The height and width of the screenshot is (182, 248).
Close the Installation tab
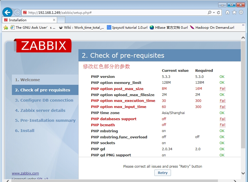click(54, 20)
